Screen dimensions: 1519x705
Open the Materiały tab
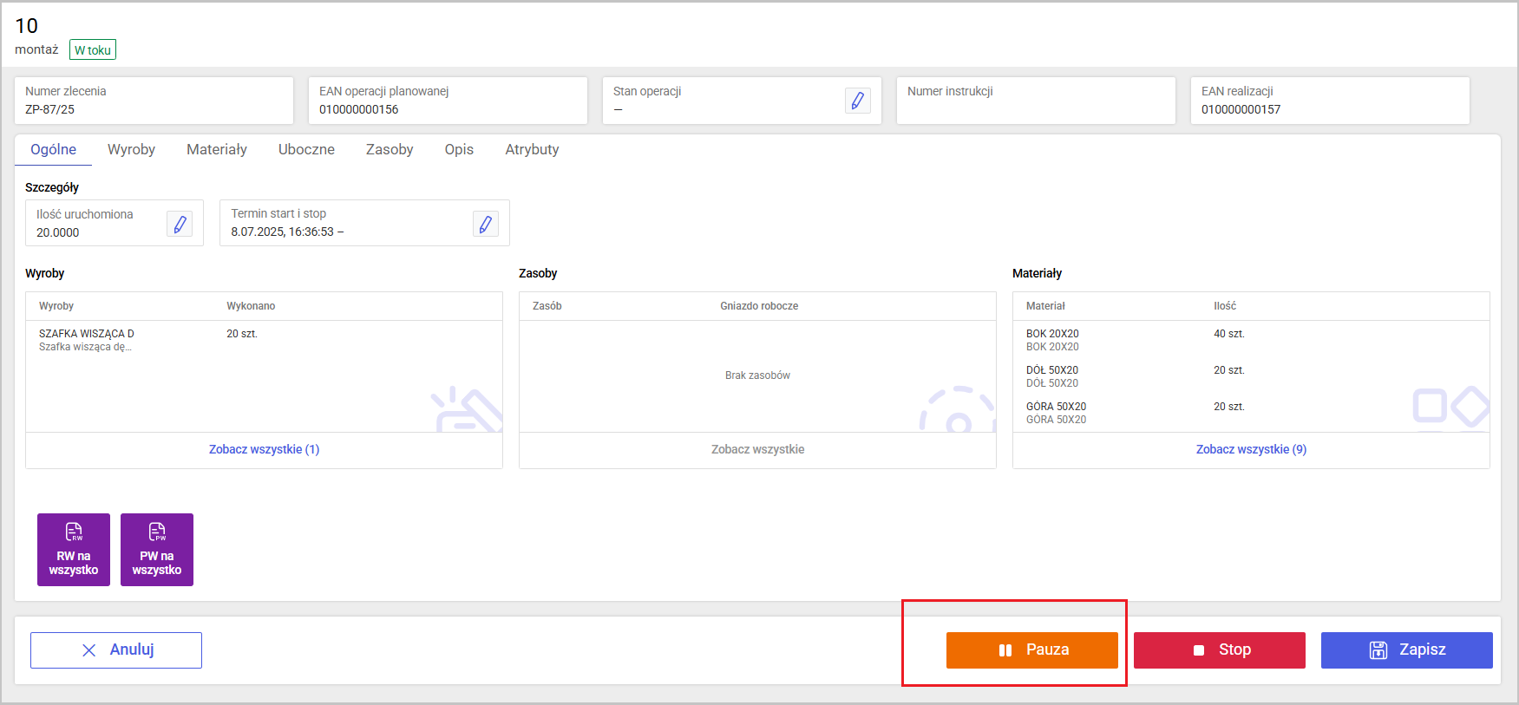[217, 149]
